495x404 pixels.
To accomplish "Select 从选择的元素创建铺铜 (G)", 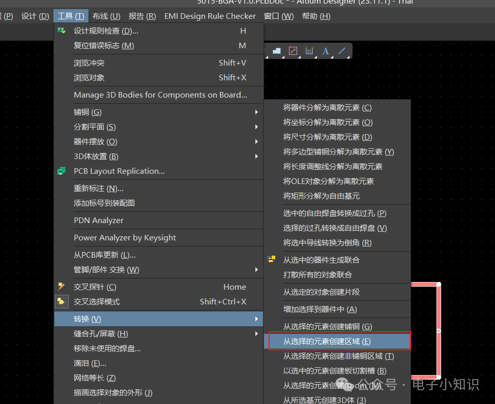I will click(337, 327).
